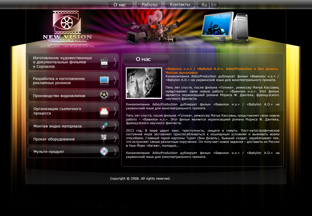Expand chevron on Монтаж видео материала item
The width and height of the screenshot is (312, 216).
coord(115,126)
